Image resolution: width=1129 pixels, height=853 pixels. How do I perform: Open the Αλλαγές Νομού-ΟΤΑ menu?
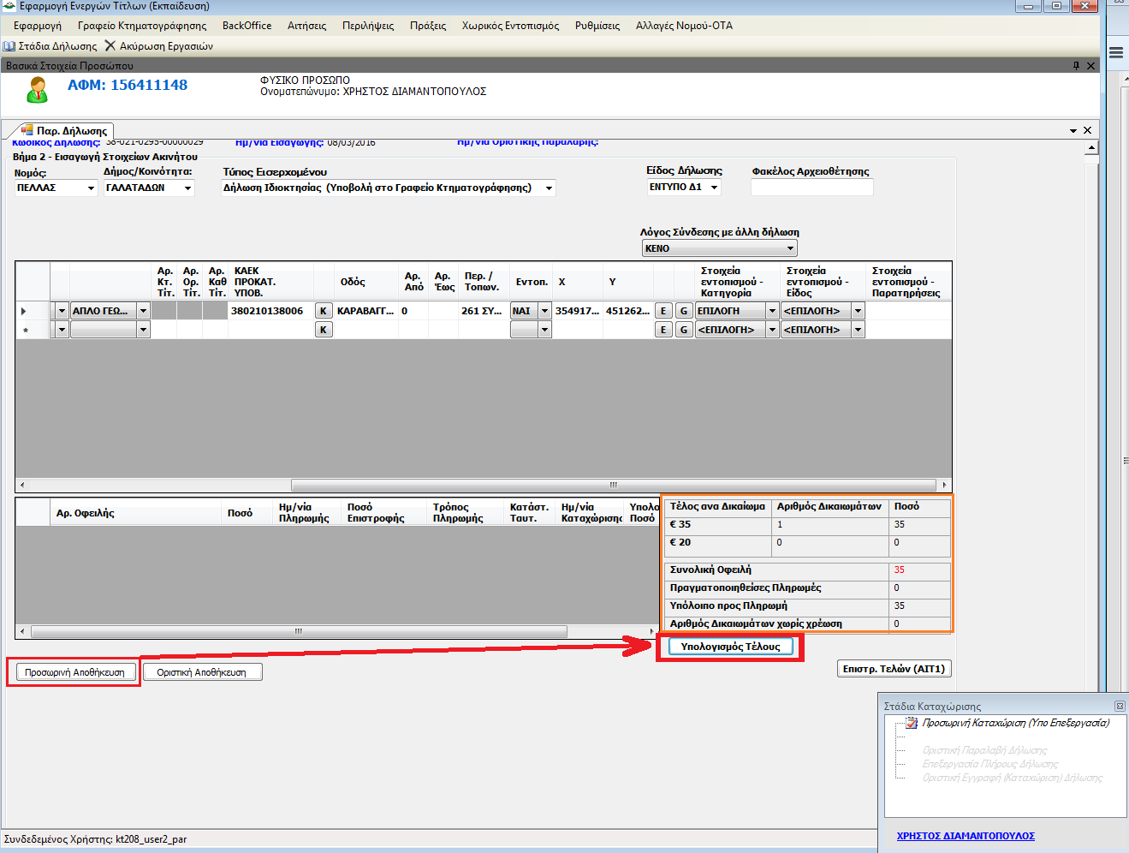pos(684,26)
